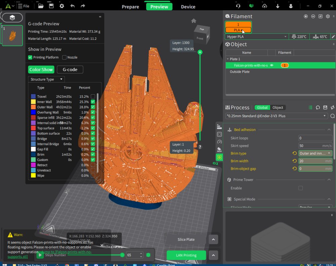This screenshot has width=336, height=266.
Task: Revert Brim-object gap to default value
Action: click(x=294, y=169)
